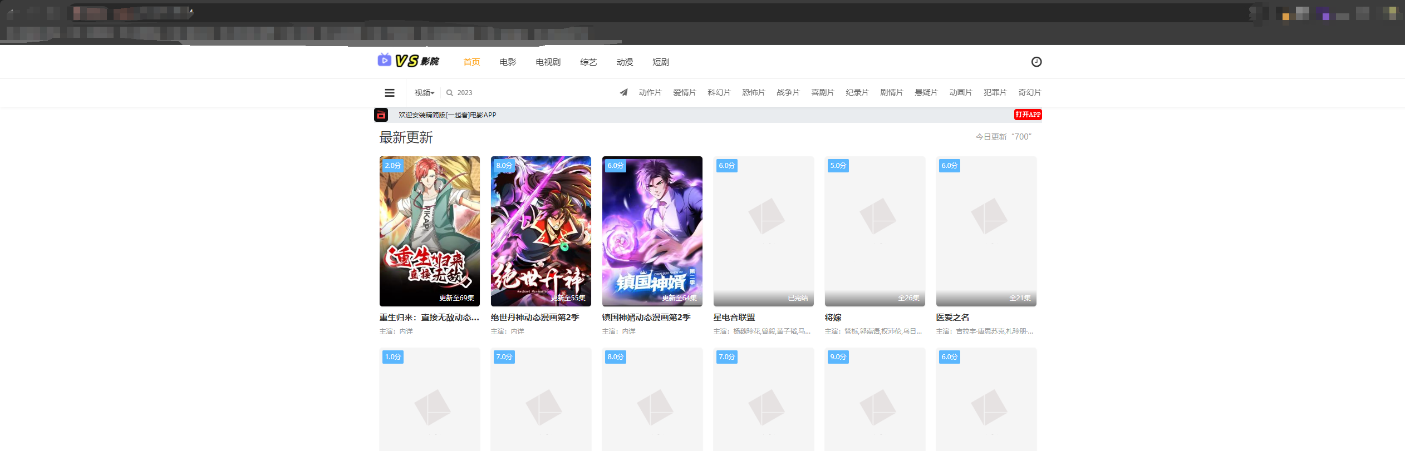Select the 恐怖片 category link
1405x451 pixels.
754,92
